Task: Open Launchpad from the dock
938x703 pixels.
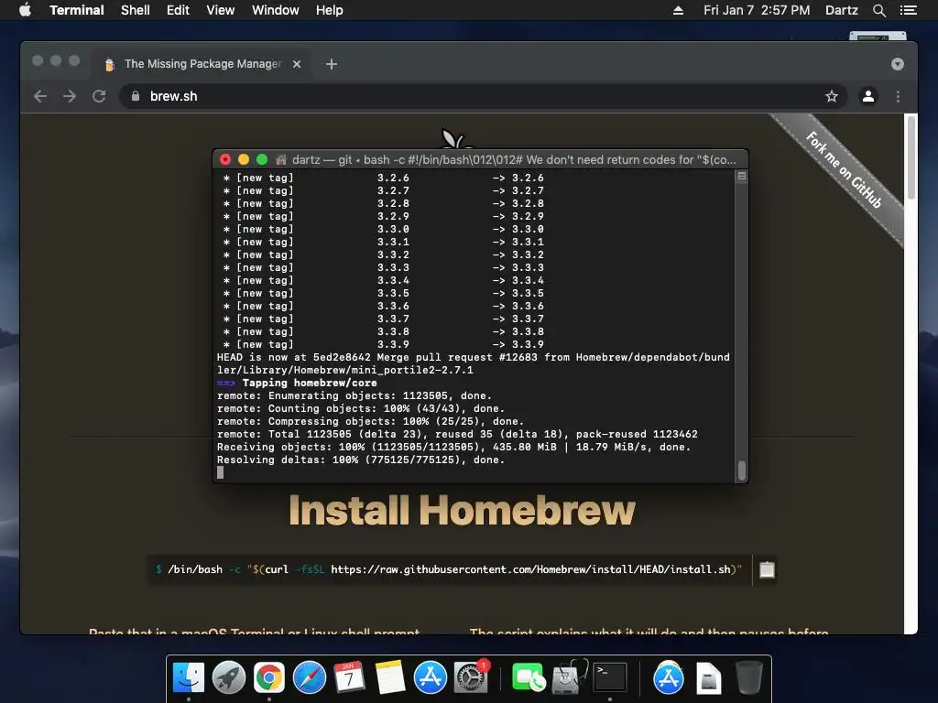Action: point(228,678)
